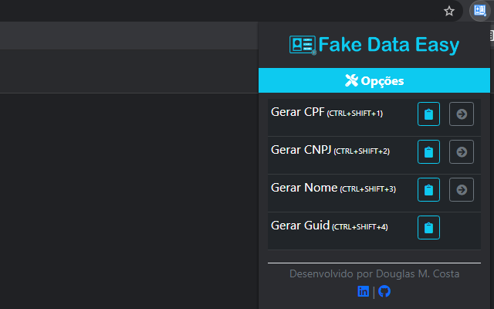Insert generated Nome using arrow button
The image size is (494, 309).
coord(462,189)
